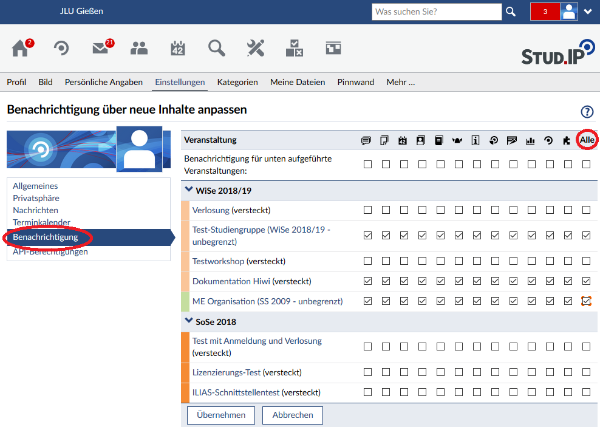Screen dimensions: 600x427
Task: Collapse the SoSe 2018 section
Action: (x=188, y=321)
